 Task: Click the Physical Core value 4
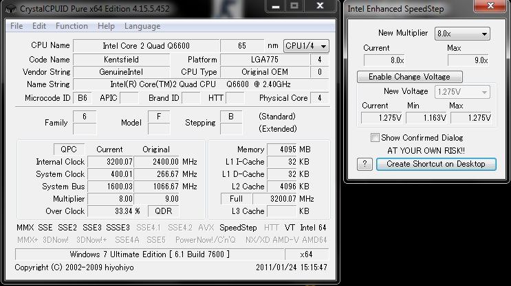pos(319,98)
